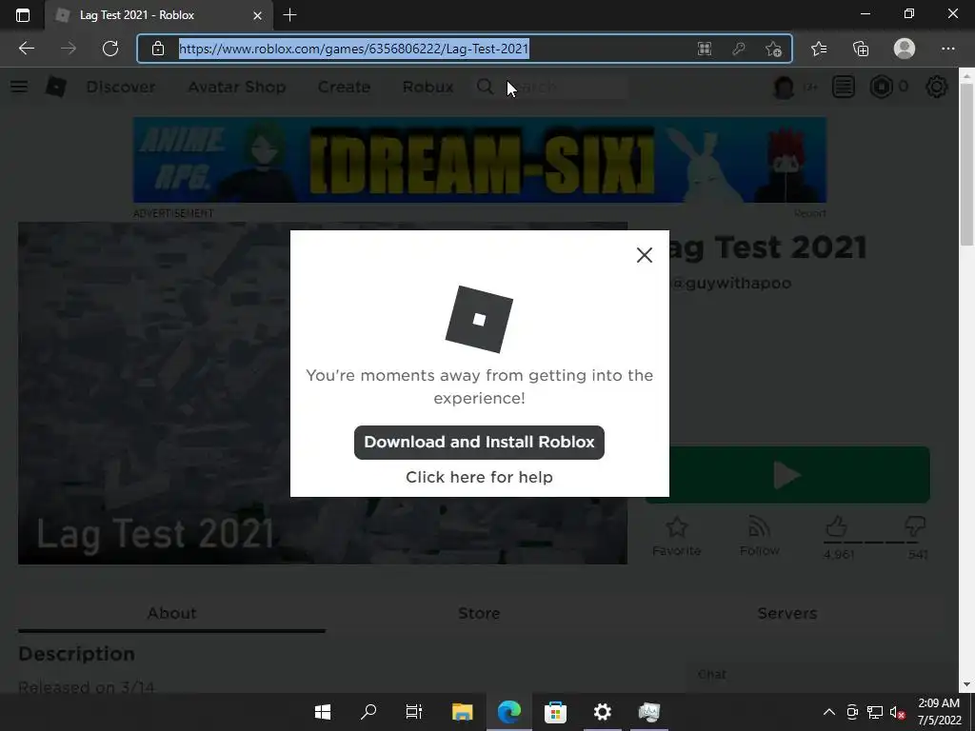The width and height of the screenshot is (975, 731).
Task: Focus the Roblox search field
Action: [550, 87]
